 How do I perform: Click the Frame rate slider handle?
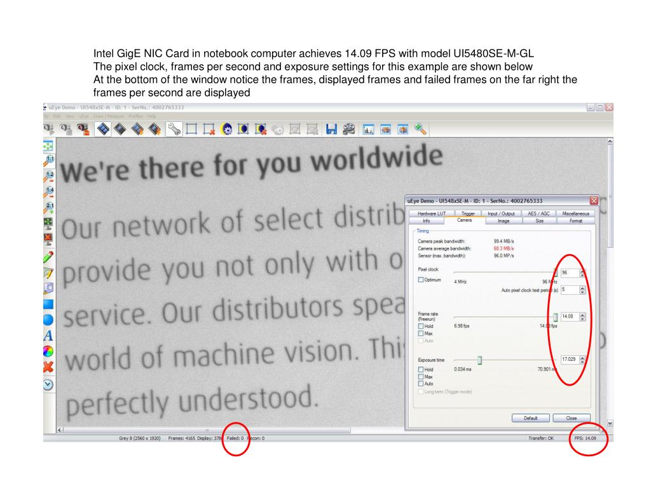coord(556,318)
